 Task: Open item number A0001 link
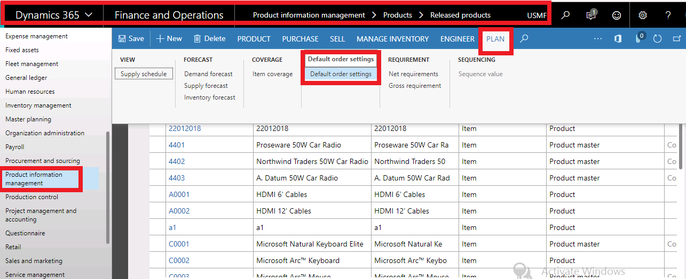click(179, 194)
